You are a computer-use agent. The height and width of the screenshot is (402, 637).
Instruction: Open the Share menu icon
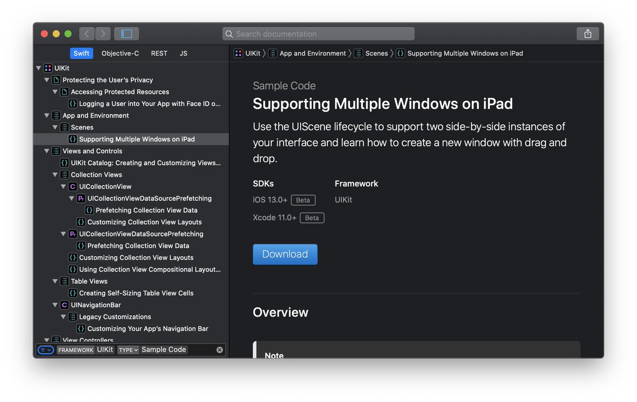click(x=588, y=33)
